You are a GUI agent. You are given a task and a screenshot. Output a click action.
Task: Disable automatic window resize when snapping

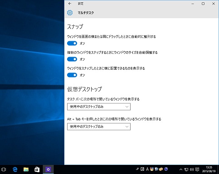point(72,59)
